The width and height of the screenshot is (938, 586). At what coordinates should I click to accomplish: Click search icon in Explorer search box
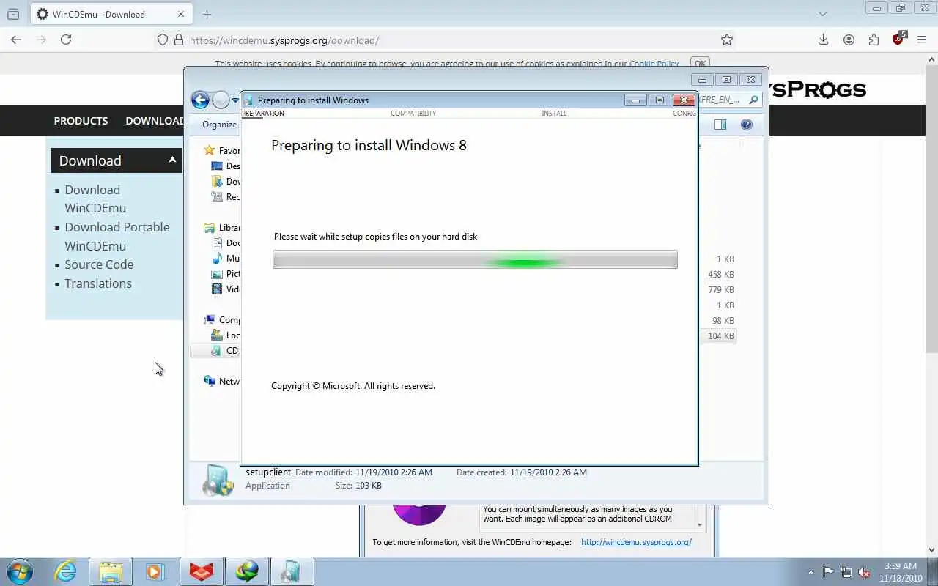753,100
